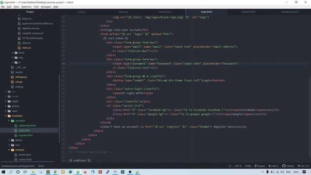The width and height of the screenshot is (311, 175).
Task: Open jquery.mCustomScrollbar.css file
Action: (x=37, y=24)
